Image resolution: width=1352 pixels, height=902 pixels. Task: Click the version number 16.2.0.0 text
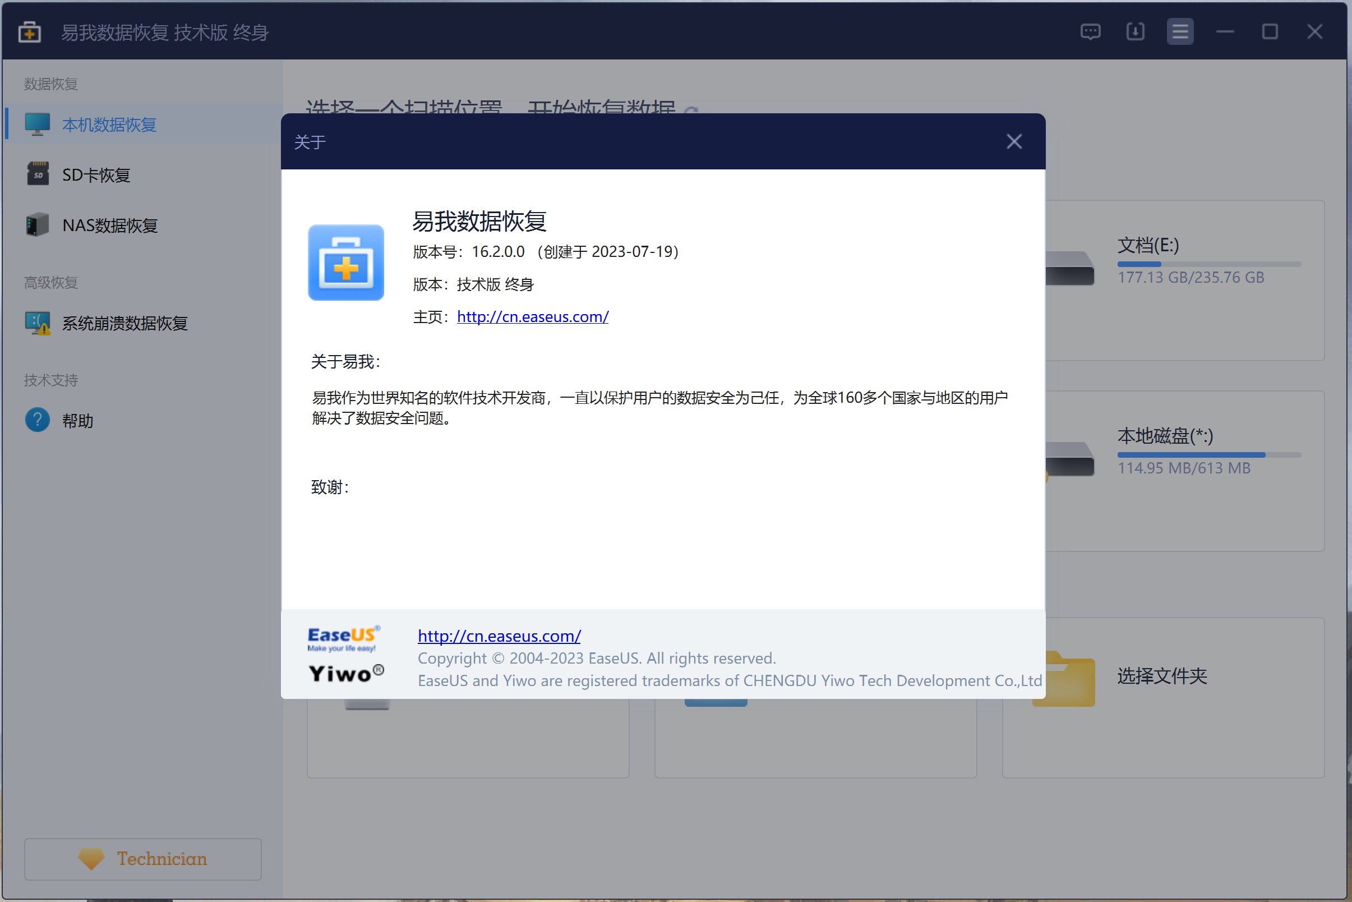pos(498,252)
